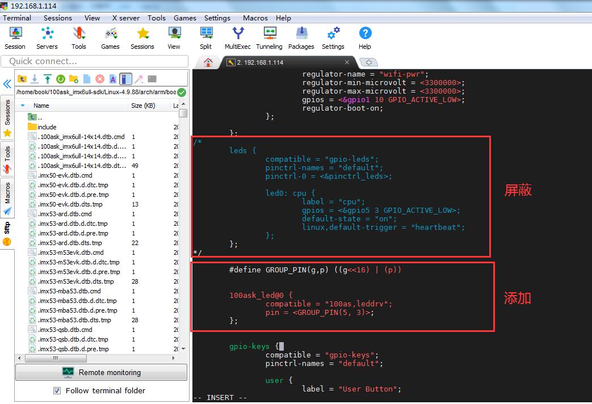Image resolution: width=592 pixels, height=404 pixels.
Task: Open the Session toolbar button
Action: (x=15, y=38)
